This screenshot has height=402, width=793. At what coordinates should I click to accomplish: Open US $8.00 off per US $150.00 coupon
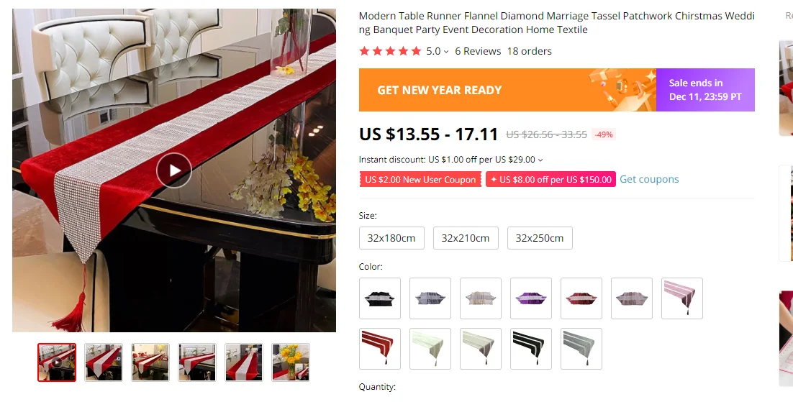[x=550, y=180]
